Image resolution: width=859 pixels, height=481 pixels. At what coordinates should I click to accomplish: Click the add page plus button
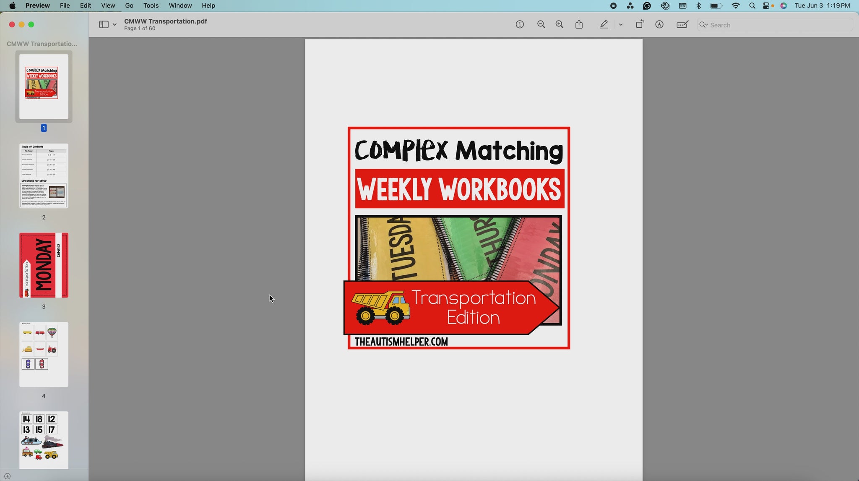[7, 476]
